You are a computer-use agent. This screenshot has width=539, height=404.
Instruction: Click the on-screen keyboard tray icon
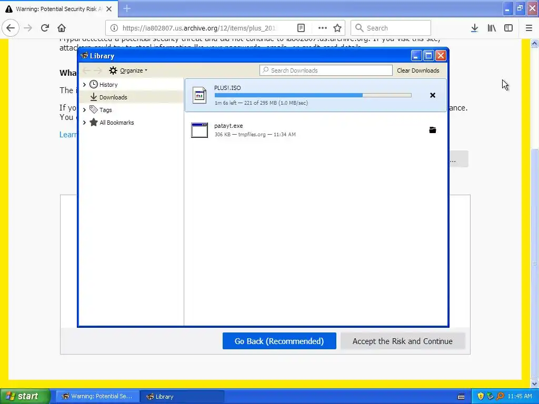[x=461, y=397]
